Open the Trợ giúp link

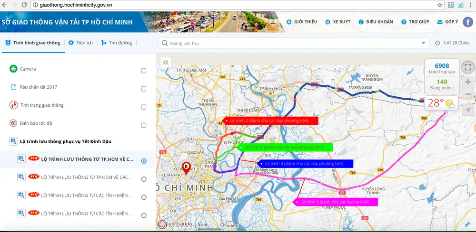[x=415, y=22]
